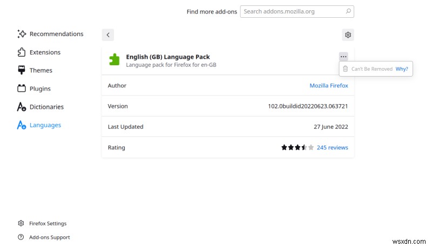
Task: Click the Last Updated row label
Action: point(125,127)
